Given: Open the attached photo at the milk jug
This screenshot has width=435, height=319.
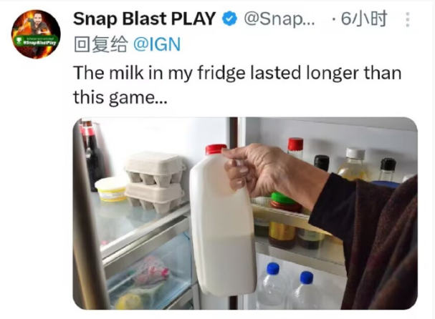Looking at the screenshot, I should point(222,222).
